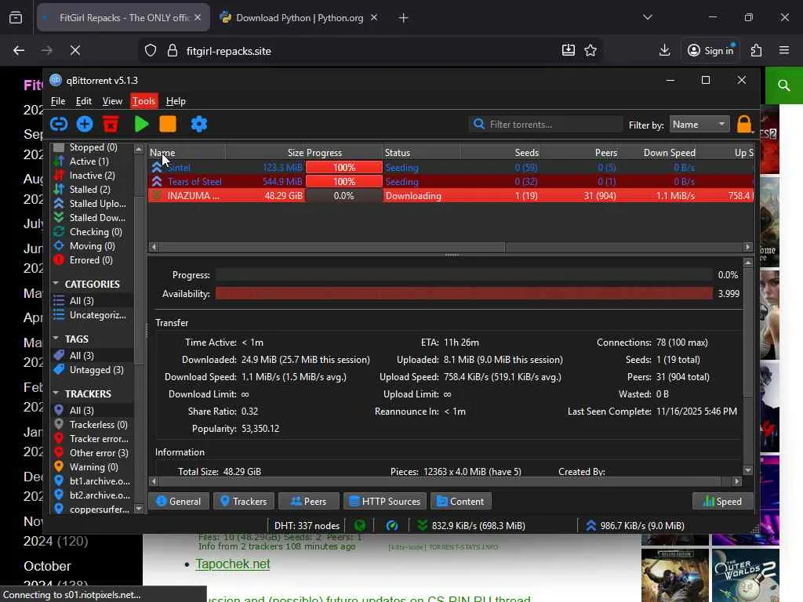Select the Stalled Uploading status filter
This screenshot has height=602, width=803.
pos(93,203)
